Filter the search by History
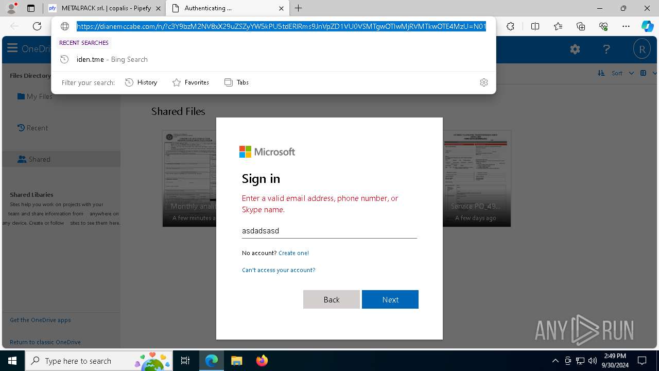 tap(141, 82)
